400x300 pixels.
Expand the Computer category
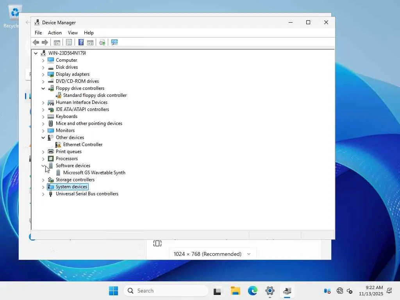click(43, 61)
